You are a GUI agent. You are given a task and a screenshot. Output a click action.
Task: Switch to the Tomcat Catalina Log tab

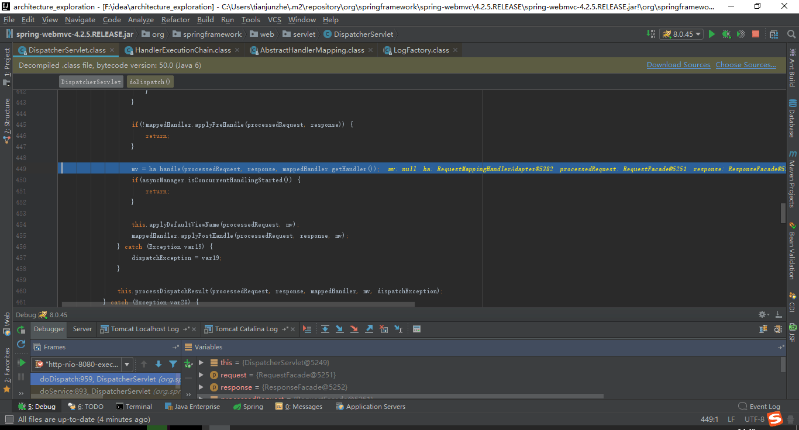[x=250, y=329]
